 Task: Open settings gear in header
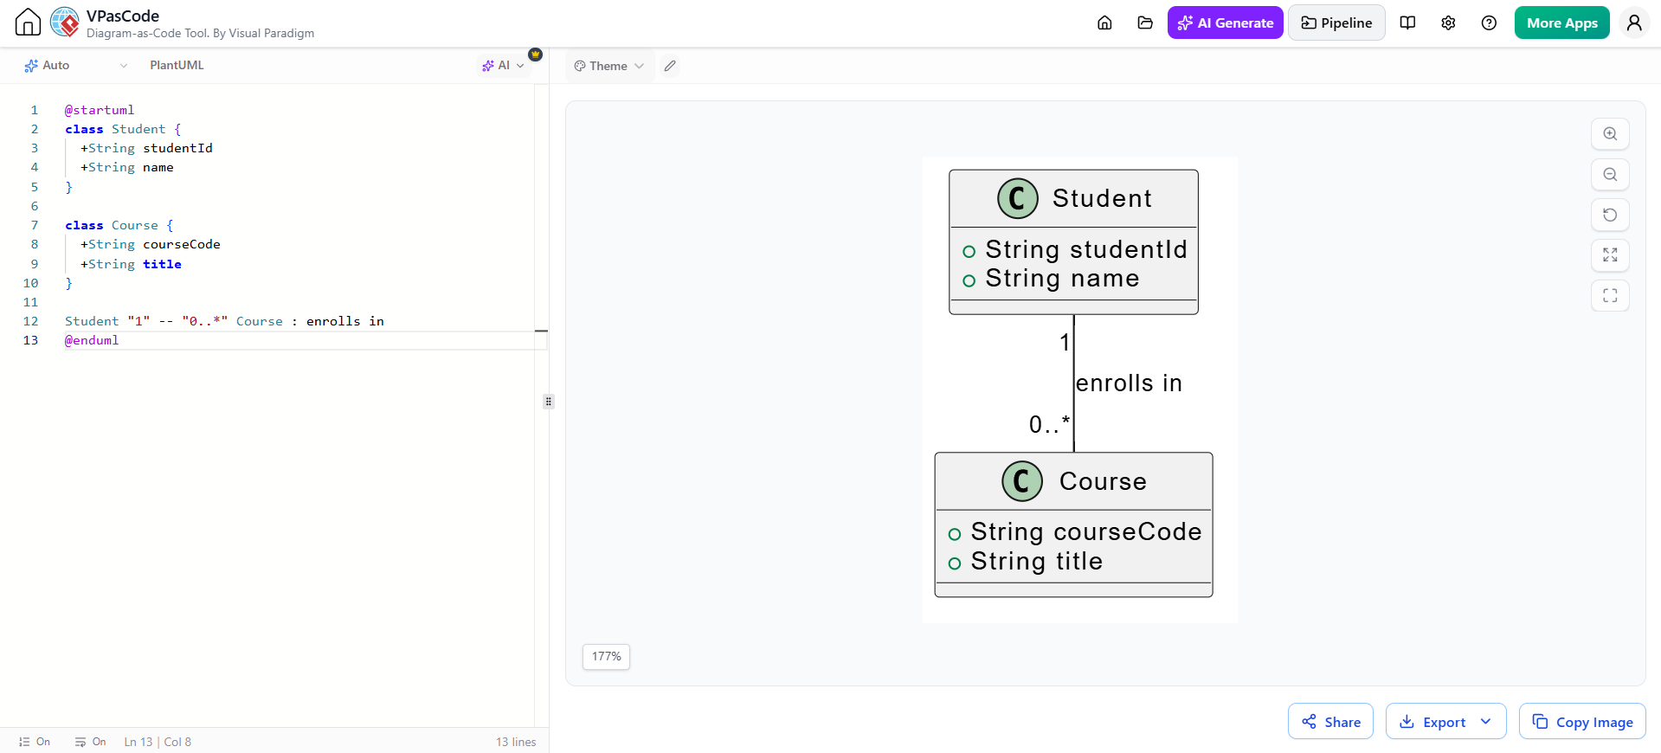[x=1448, y=23]
